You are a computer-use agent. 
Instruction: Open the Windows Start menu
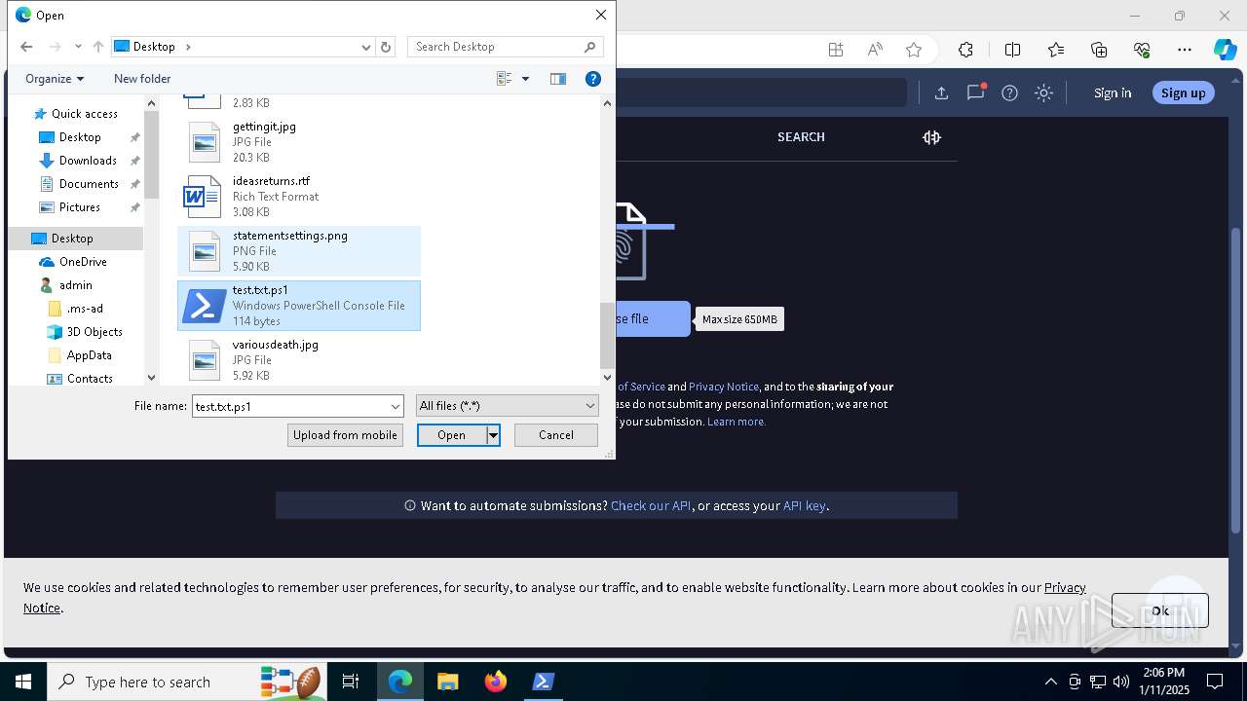click(23, 682)
